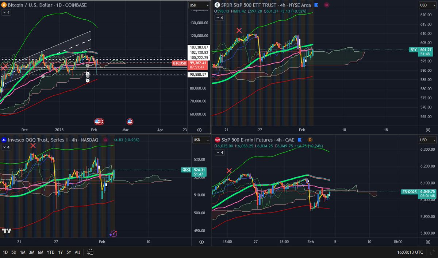Click the Bitcoin logo in the BTCUSD legend
The height and width of the screenshot is (258, 438).
coord(4,5)
